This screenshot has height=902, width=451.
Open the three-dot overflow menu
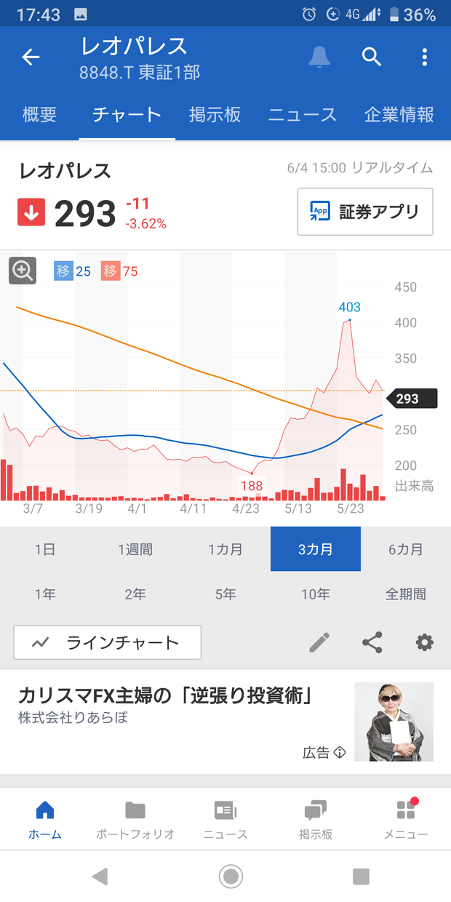point(424,57)
